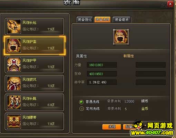Choose the 凤翎披风 cloak icon
The height and width of the screenshot is (138, 176).
point(14,83)
